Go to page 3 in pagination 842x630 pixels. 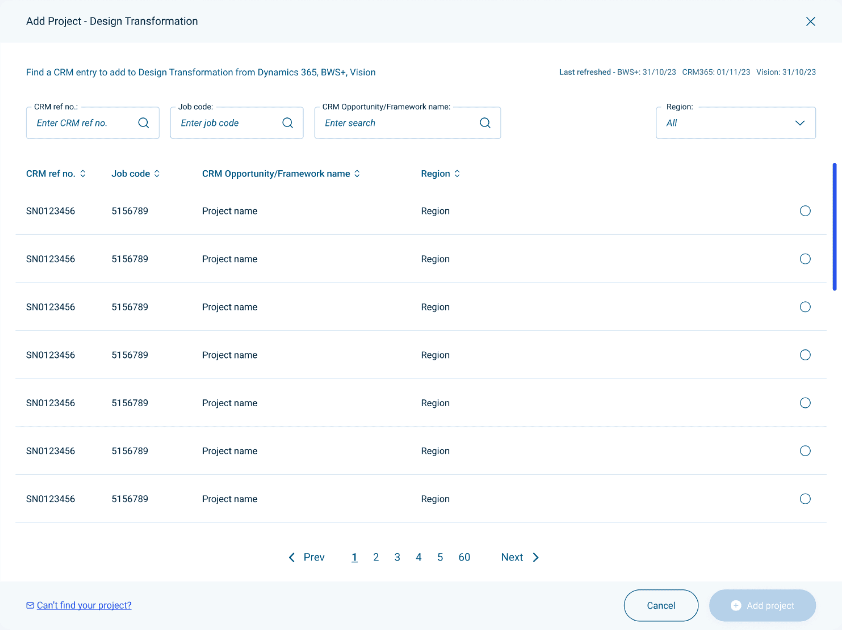tap(397, 557)
